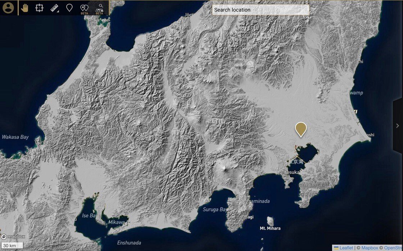Image resolution: width=403 pixels, height=251 pixels.
Task: Click the Wakasa Bay map label
Action: (15, 137)
